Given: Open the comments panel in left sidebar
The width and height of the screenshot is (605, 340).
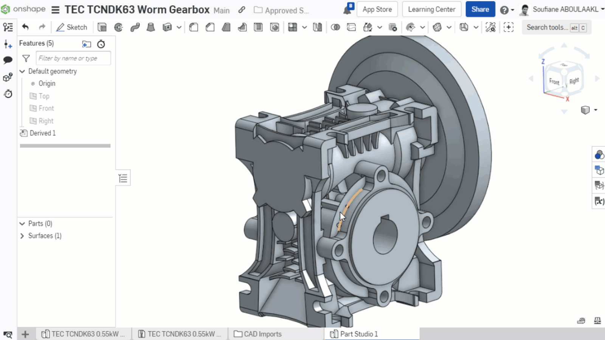Looking at the screenshot, I should [x=8, y=60].
